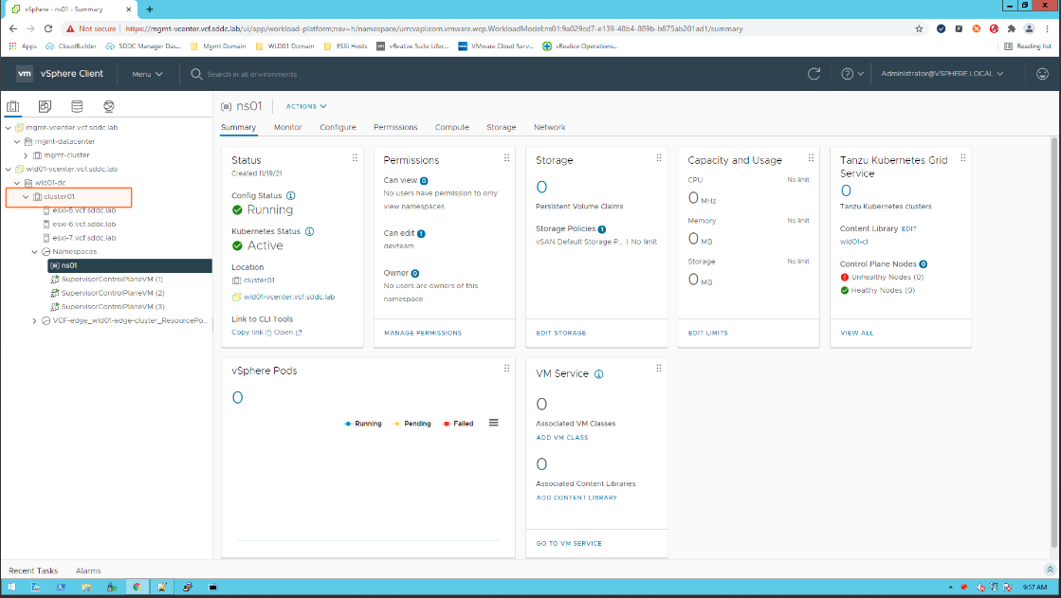Toggle the Failed series in pods legend

pyautogui.click(x=458, y=424)
